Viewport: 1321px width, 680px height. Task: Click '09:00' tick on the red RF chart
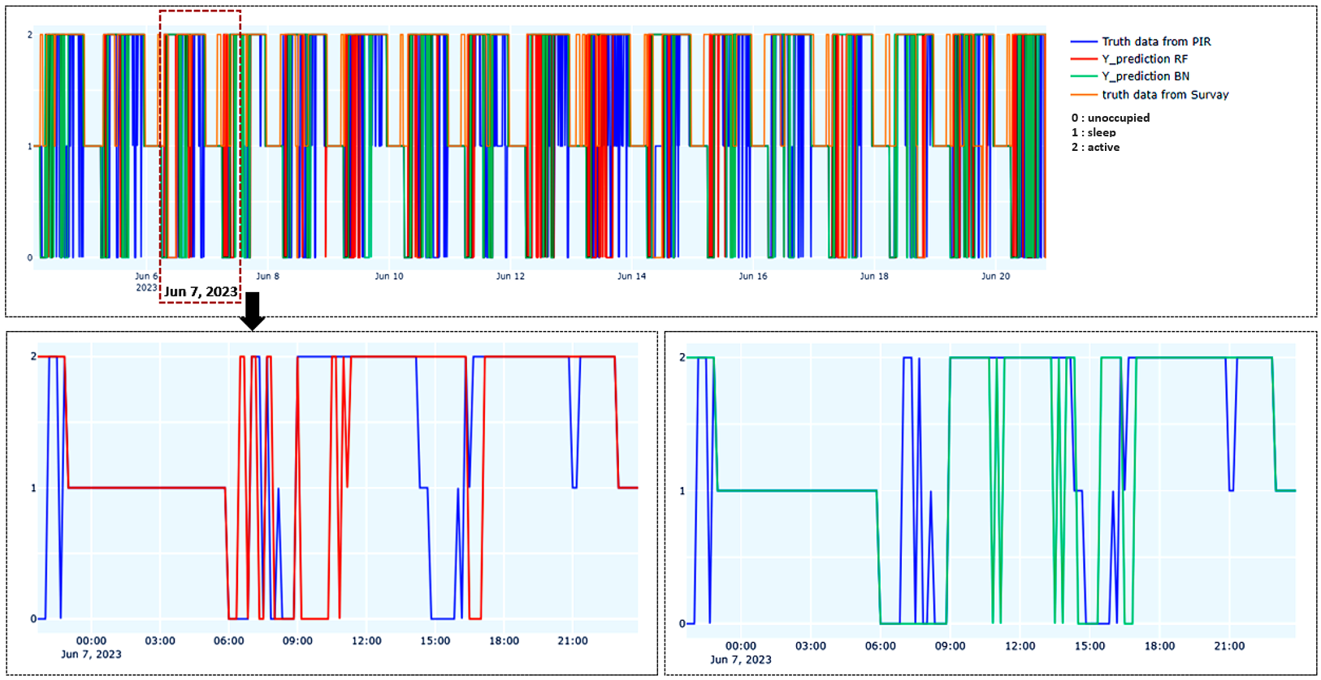(x=297, y=641)
